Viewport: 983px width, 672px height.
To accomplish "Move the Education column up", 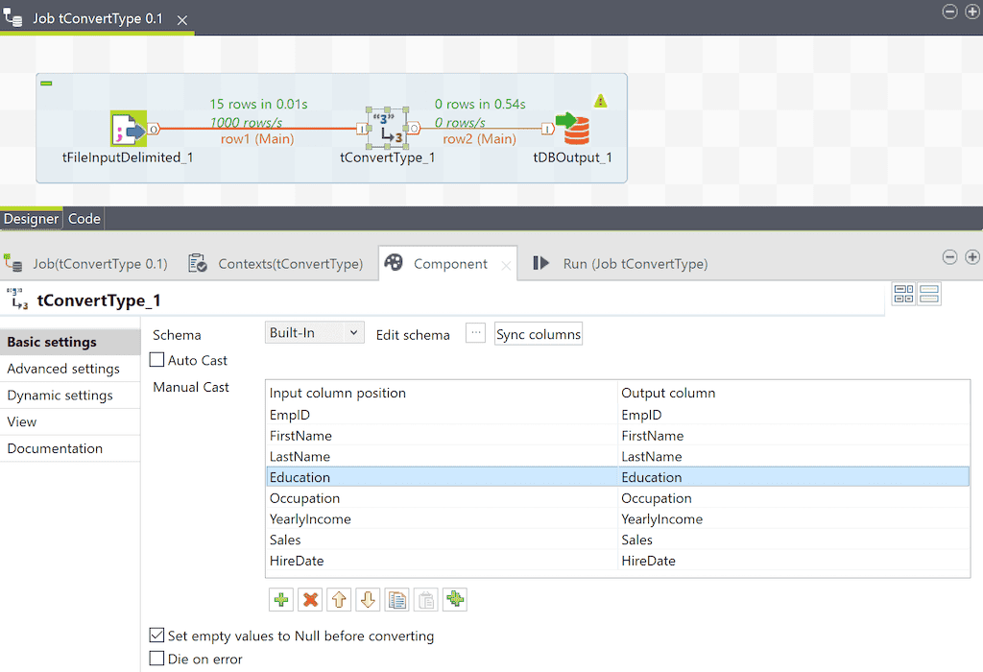I will pos(340,599).
